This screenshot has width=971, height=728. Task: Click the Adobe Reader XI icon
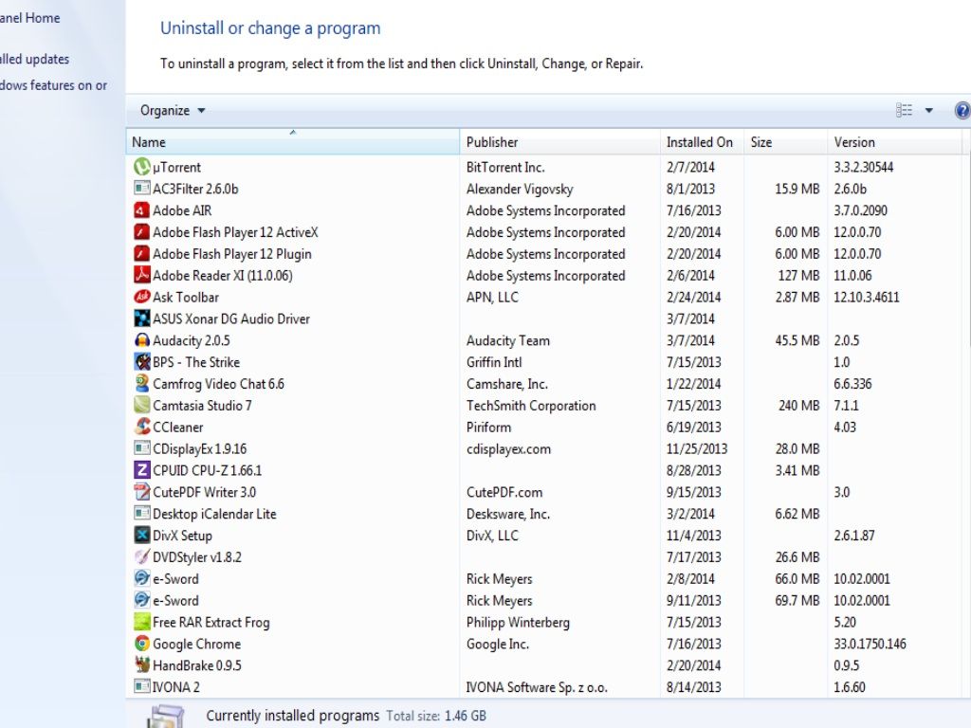[142, 276]
